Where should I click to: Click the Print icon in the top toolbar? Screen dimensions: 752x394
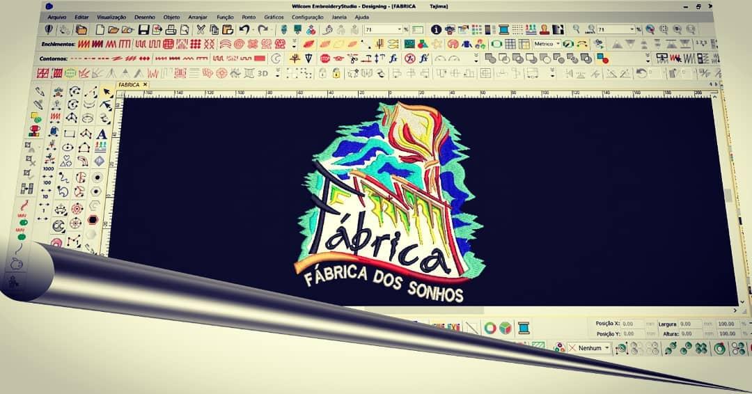pos(171,30)
